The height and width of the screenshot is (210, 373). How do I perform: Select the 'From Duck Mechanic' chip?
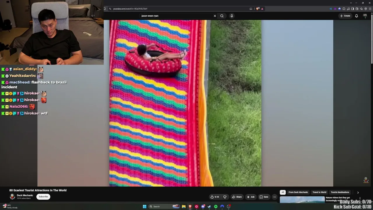(x=298, y=192)
